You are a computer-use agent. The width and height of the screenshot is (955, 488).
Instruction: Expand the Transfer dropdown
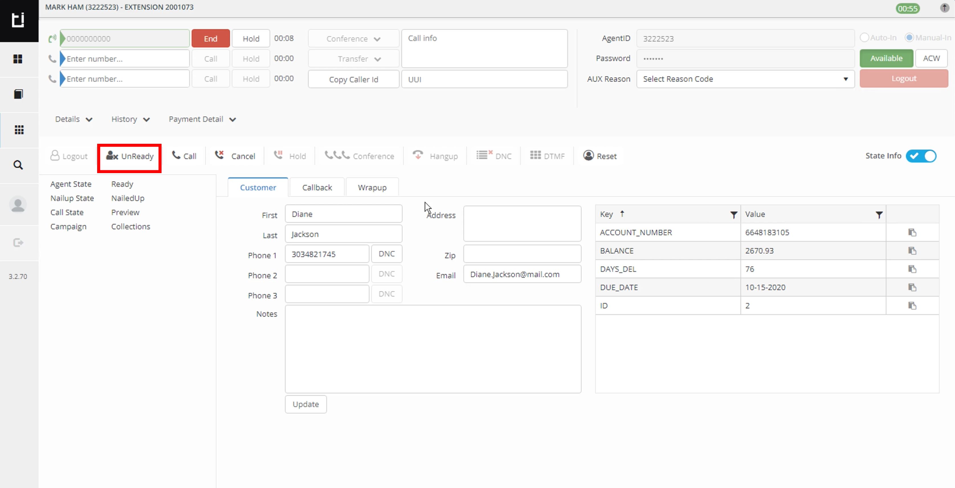(x=353, y=59)
